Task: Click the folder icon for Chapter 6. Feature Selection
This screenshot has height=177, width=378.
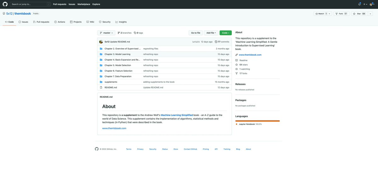Action: 101,71
